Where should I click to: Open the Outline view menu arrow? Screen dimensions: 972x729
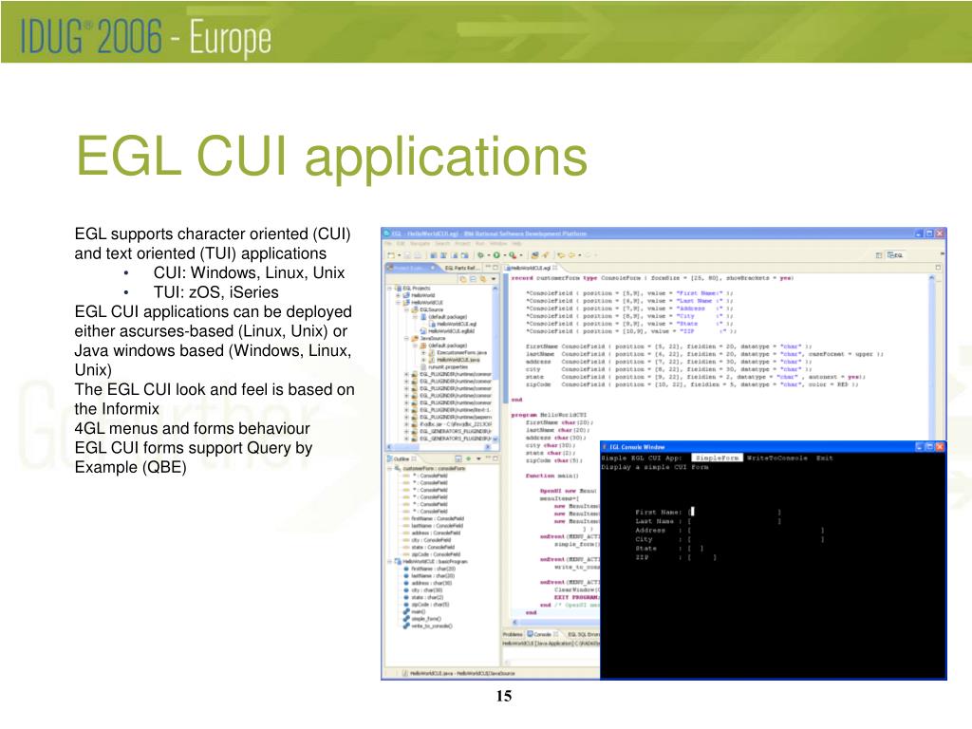(x=478, y=458)
